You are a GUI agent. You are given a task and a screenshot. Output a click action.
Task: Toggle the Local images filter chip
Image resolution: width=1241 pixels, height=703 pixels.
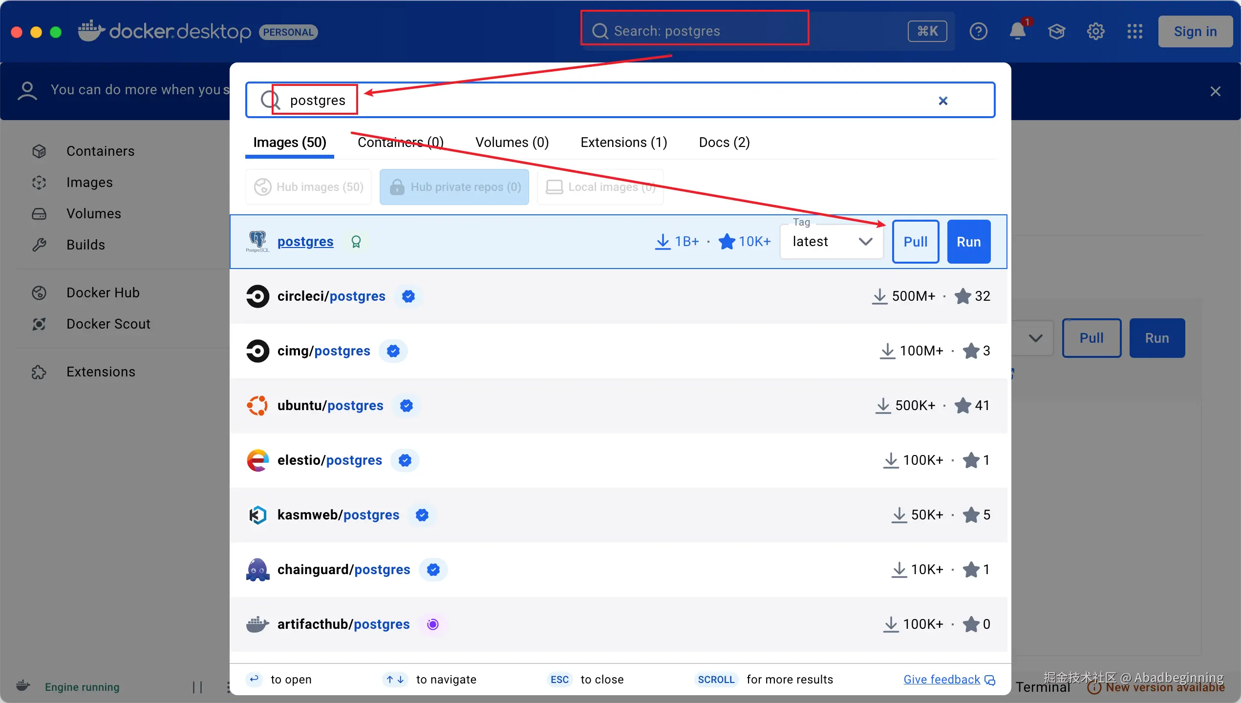(x=600, y=187)
